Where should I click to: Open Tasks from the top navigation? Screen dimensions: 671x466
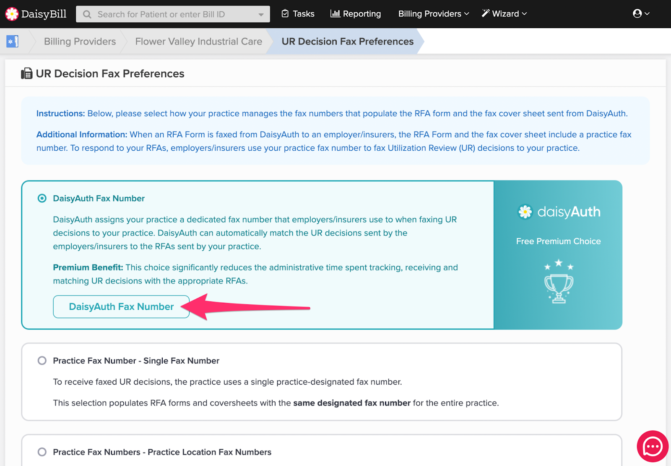[x=298, y=14]
